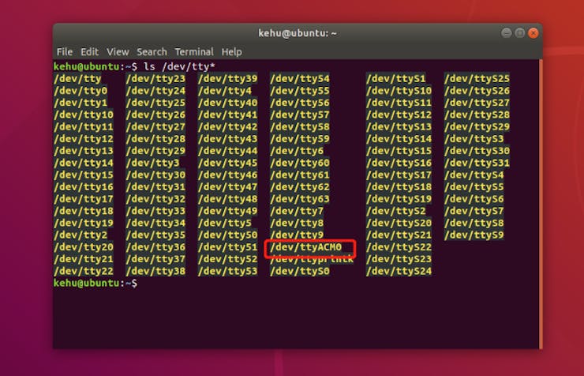Open the Edit menu
This screenshot has height=376, width=584.
pos(89,52)
